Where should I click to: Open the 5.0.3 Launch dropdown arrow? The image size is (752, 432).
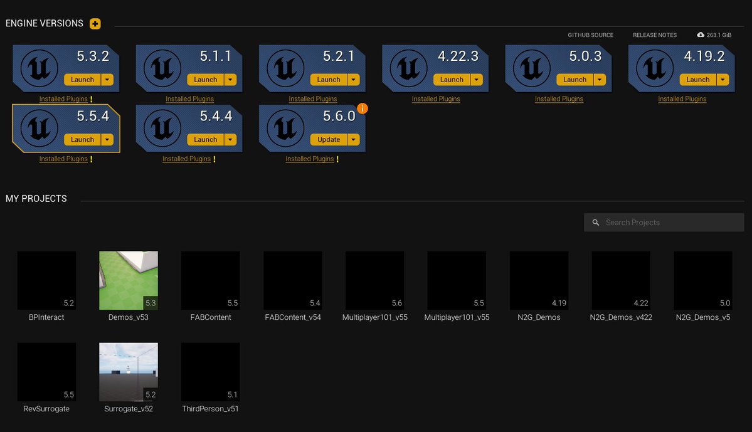pyautogui.click(x=600, y=80)
